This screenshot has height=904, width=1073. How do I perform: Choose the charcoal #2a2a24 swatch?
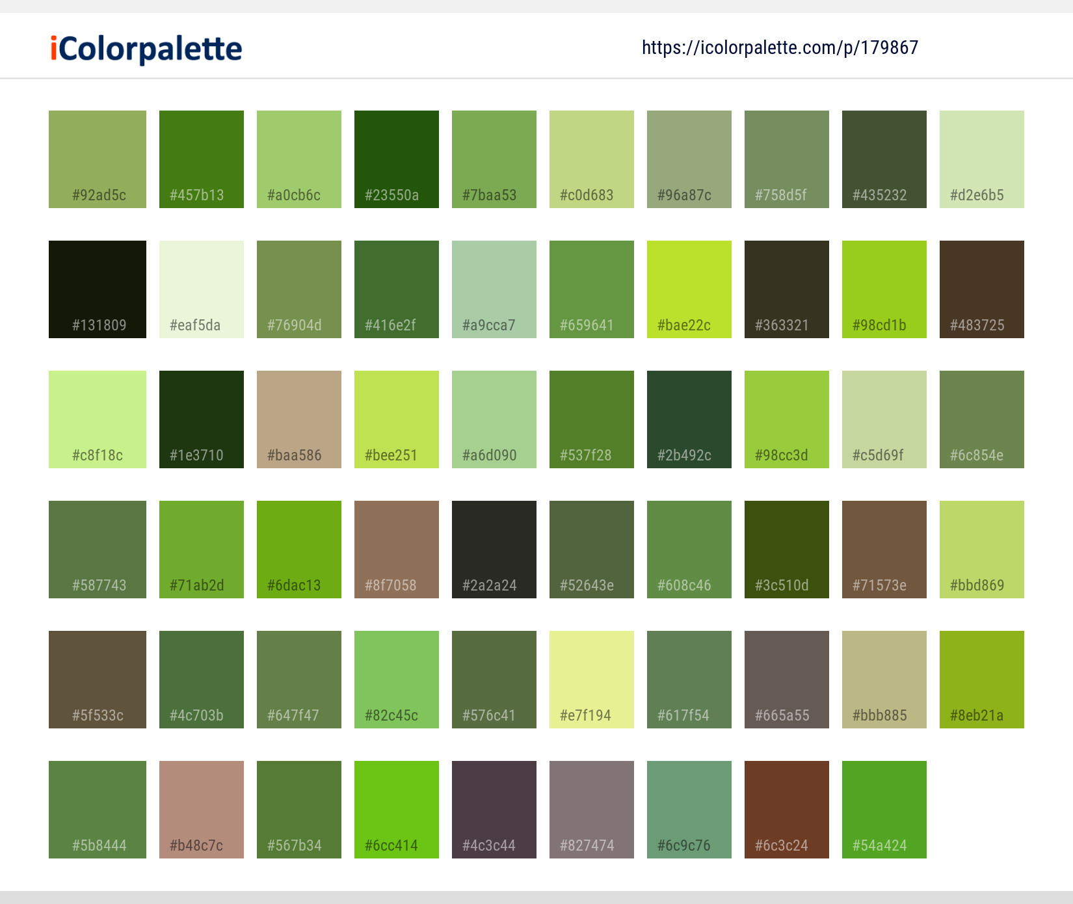(x=494, y=550)
